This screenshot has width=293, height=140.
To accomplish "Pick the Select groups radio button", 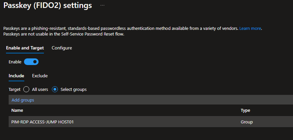I will point(55,89).
